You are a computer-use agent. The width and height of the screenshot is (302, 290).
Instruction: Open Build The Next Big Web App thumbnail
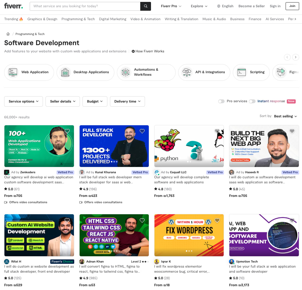pyautogui.click(x=264, y=146)
